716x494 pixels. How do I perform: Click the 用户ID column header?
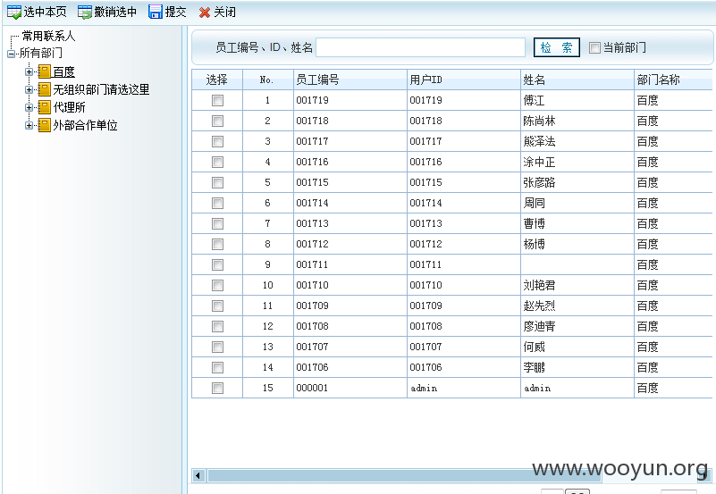tap(464, 80)
